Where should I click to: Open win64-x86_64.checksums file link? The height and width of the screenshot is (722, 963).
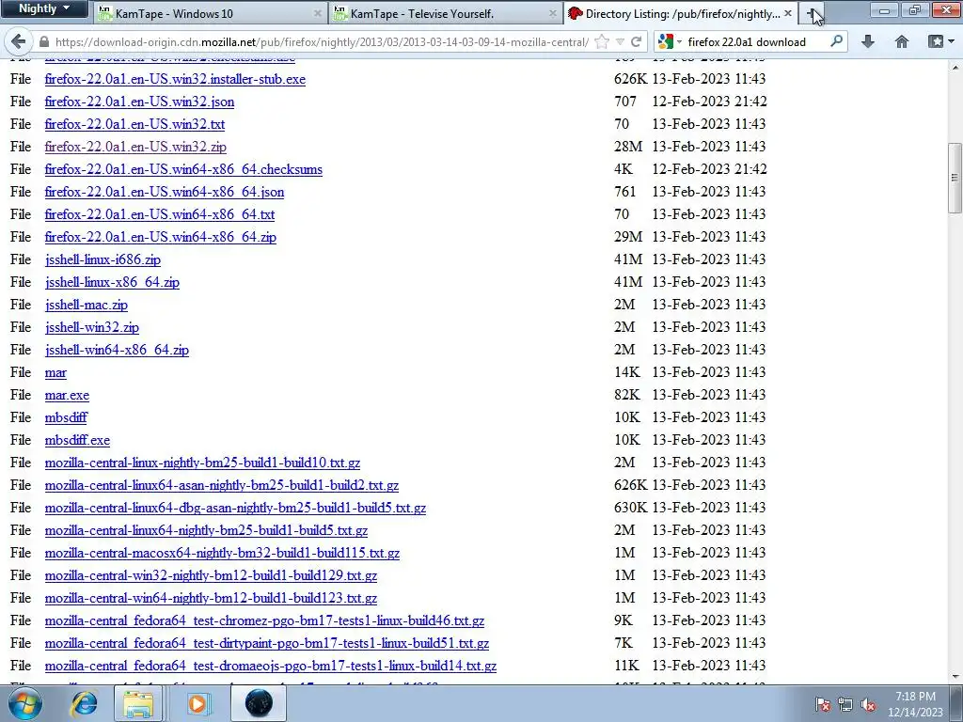tap(183, 169)
